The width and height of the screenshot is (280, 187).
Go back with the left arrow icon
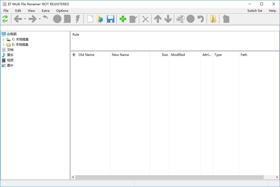[x=18, y=19]
